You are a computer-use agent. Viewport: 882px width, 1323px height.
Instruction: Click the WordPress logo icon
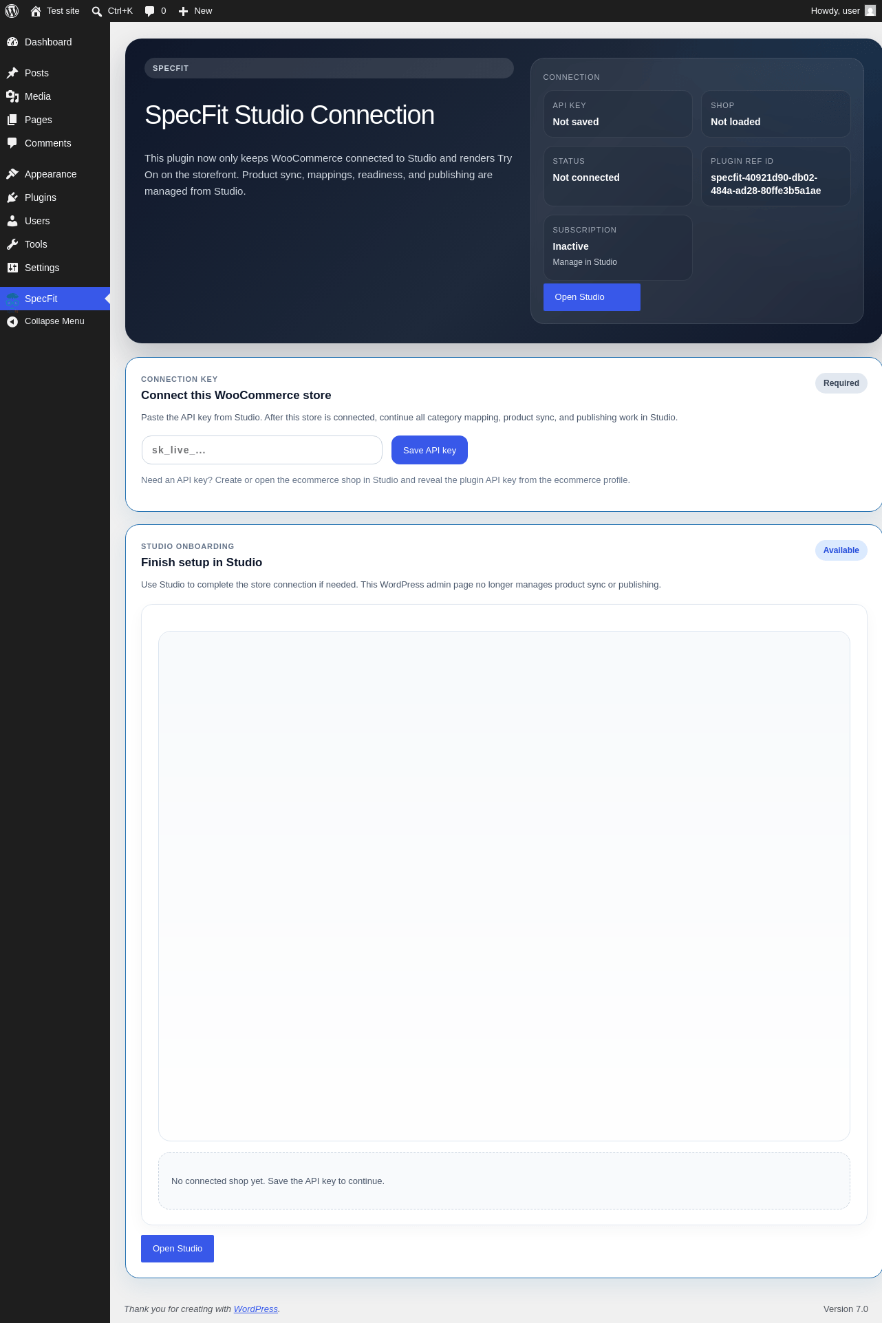coord(12,11)
